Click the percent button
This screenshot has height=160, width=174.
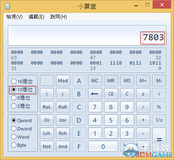(159, 107)
